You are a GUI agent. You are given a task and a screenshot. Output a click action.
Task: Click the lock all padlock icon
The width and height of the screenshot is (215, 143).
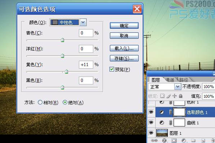[x=181, y=96]
